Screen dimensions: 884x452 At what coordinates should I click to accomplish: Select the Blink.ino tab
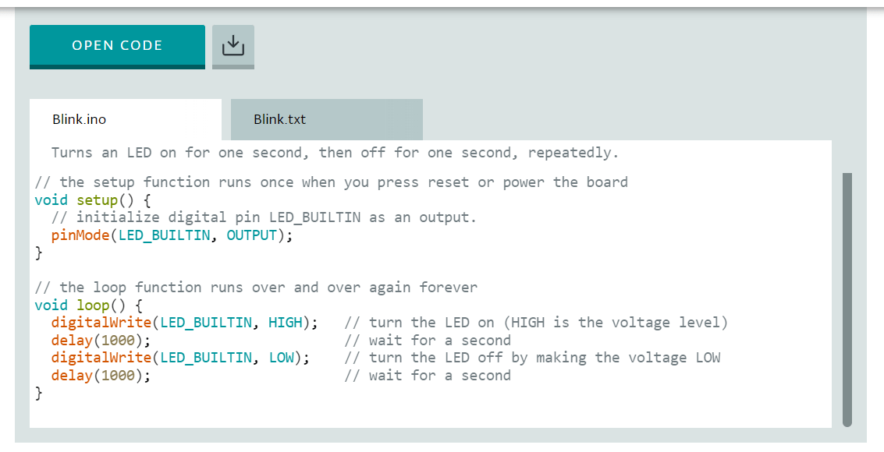pyautogui.click(x=125, y=119)
